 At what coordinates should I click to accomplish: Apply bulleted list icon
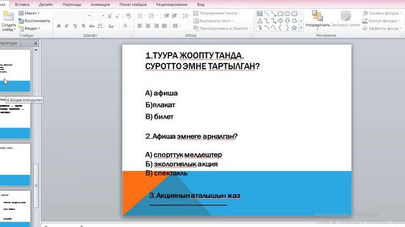(140, 16)
